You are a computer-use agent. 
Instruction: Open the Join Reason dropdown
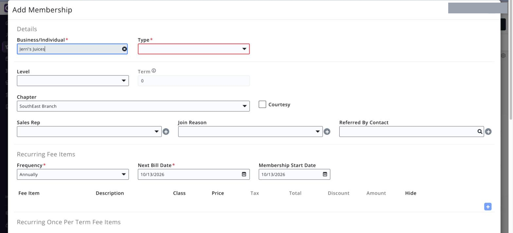[250, 132]
